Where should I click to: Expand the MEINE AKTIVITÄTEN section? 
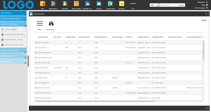click(13, 50)
